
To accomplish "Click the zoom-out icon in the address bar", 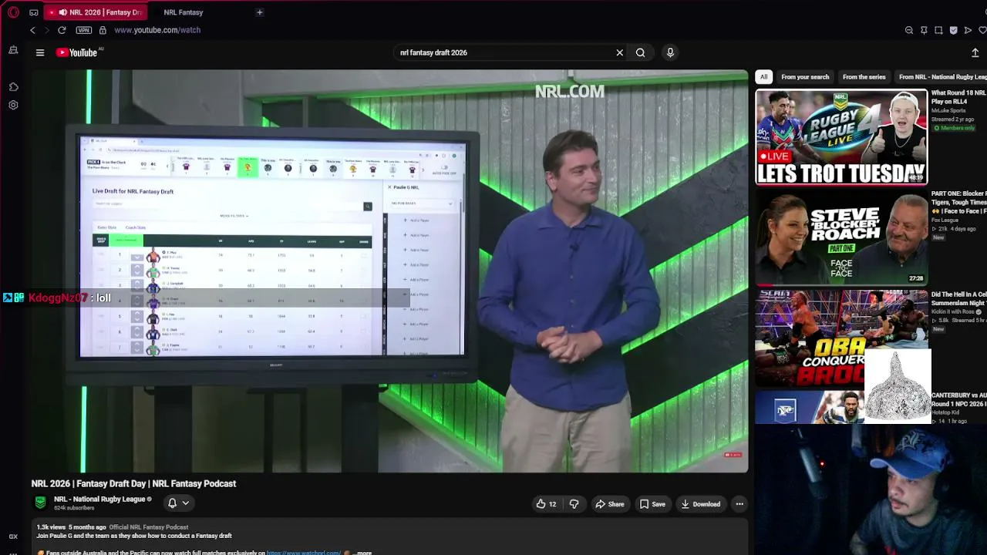I will point(909,30).
